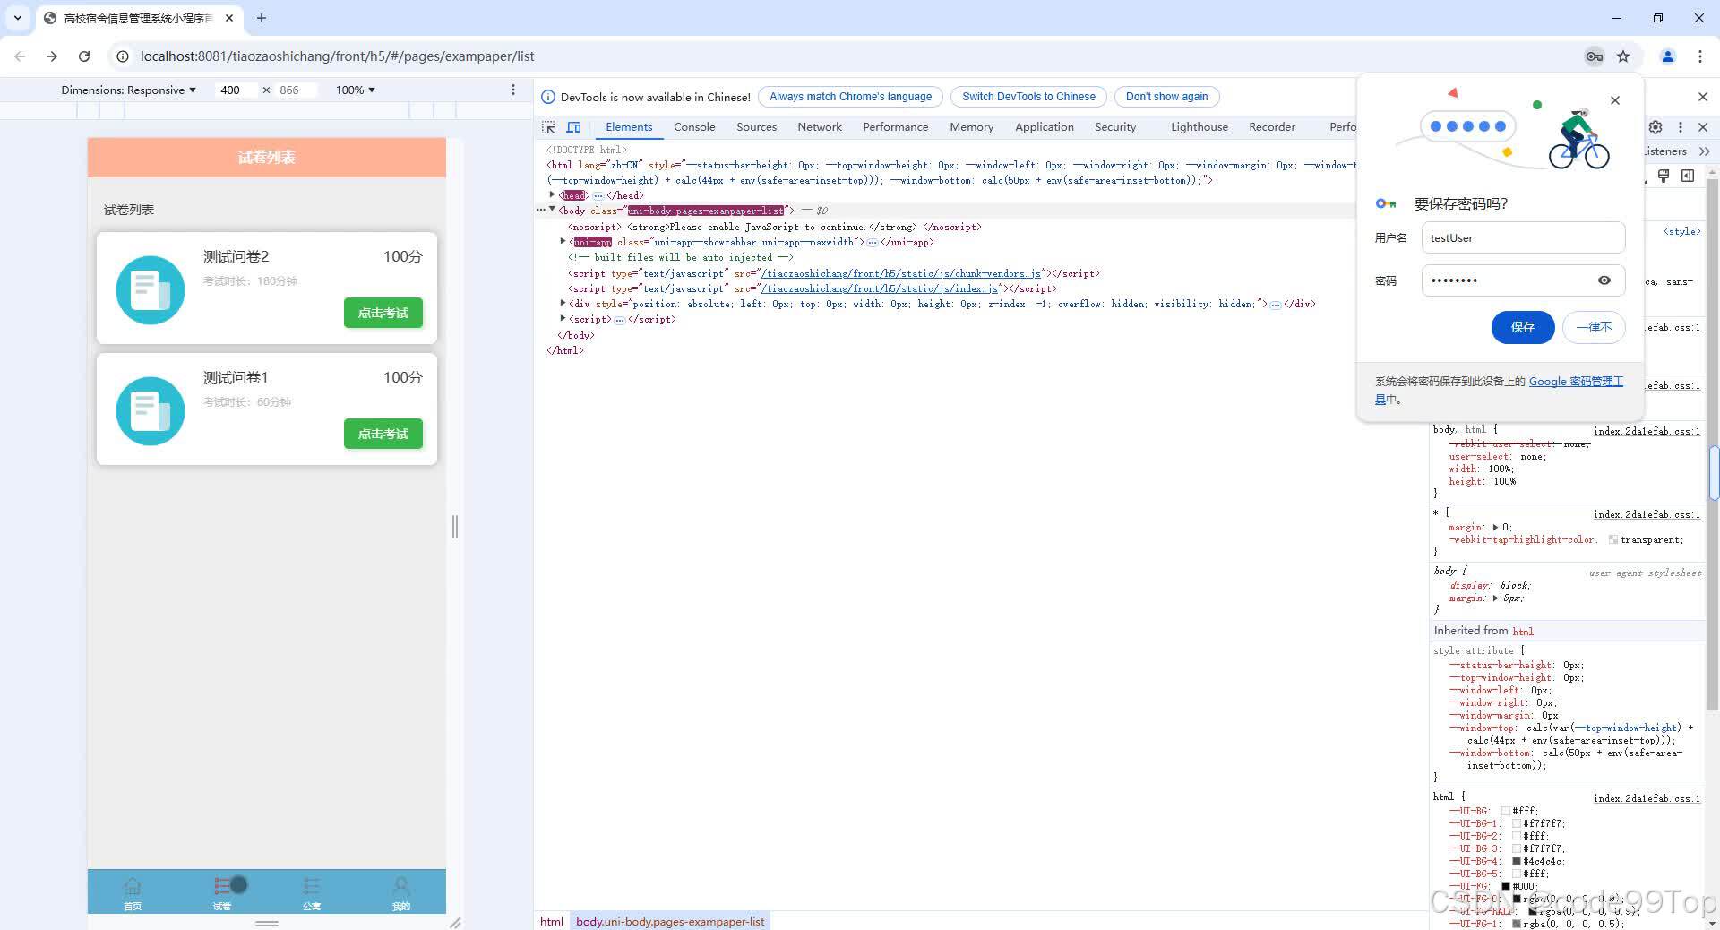
Task: Show password with the eye icon
Action: click(x=1604, y=280)
